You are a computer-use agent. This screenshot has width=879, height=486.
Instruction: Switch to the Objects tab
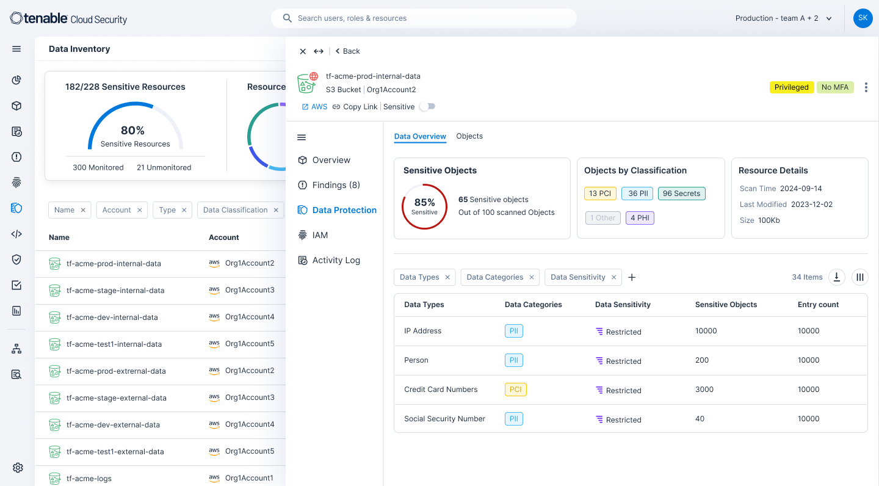pyautogui.click(x=469, y=136)
